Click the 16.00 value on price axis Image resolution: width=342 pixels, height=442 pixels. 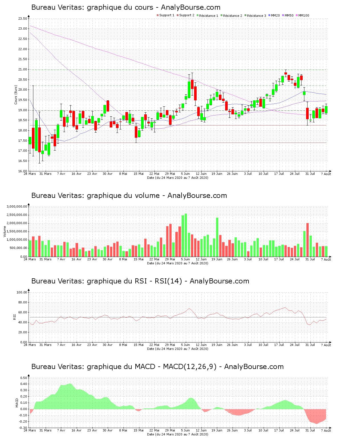pos(23,171)
